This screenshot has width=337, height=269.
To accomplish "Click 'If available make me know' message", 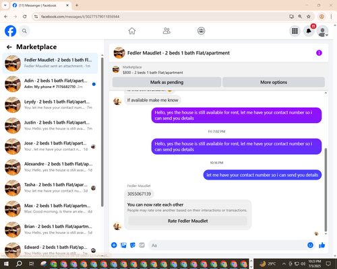I will coord(152,100).
